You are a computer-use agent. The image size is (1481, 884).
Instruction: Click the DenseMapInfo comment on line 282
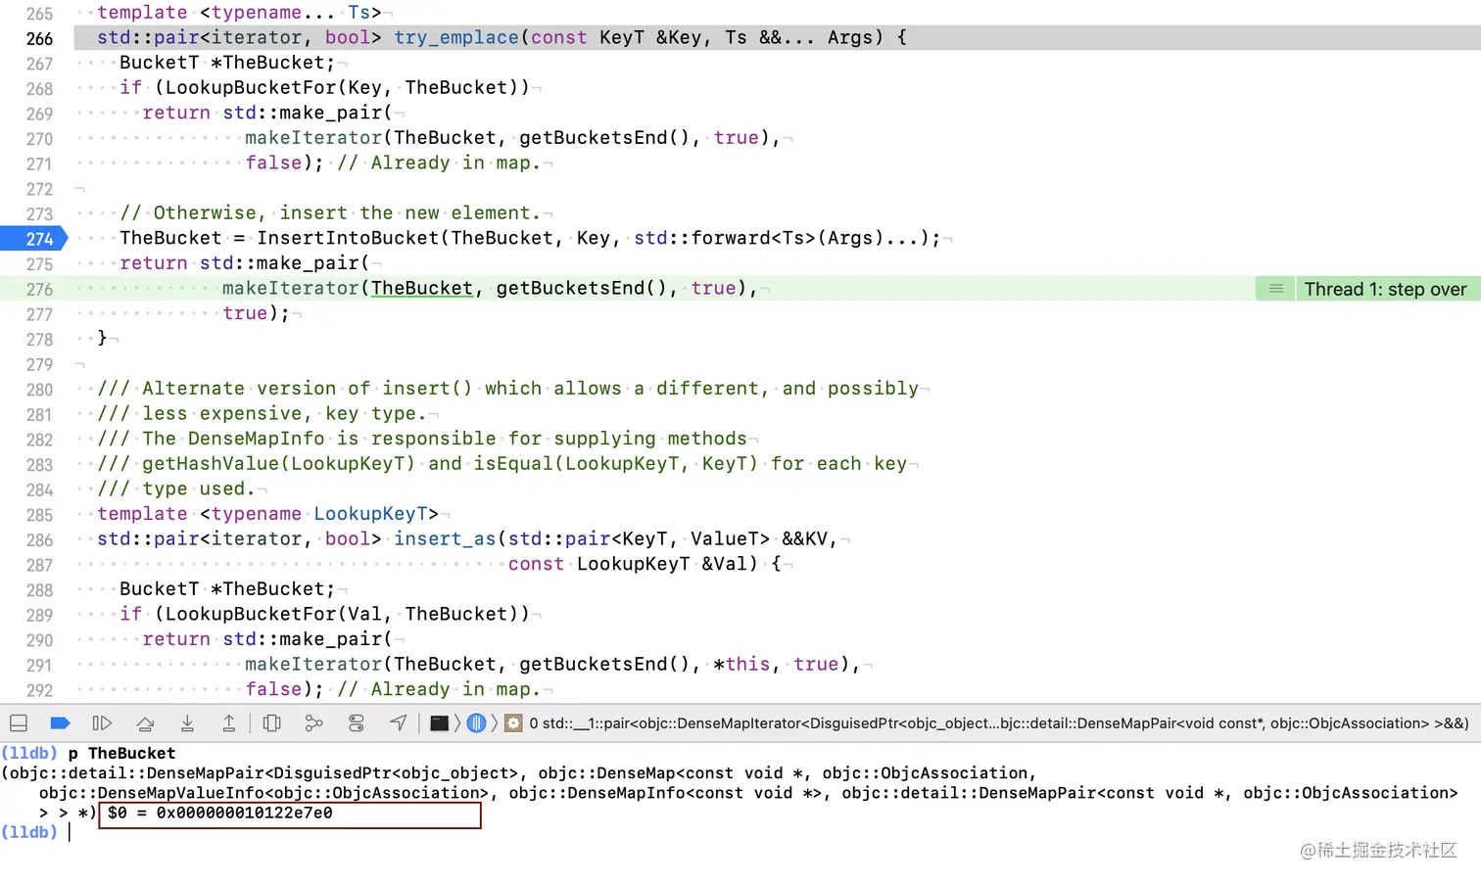pyautogui.click(x=421, y=439)
